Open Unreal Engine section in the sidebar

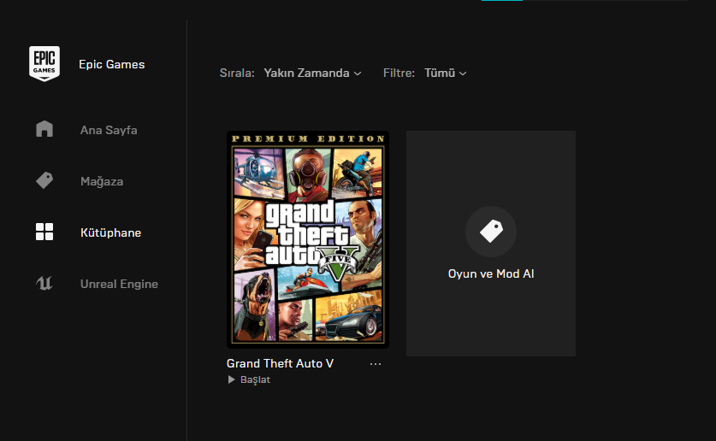tap(119, 284)
